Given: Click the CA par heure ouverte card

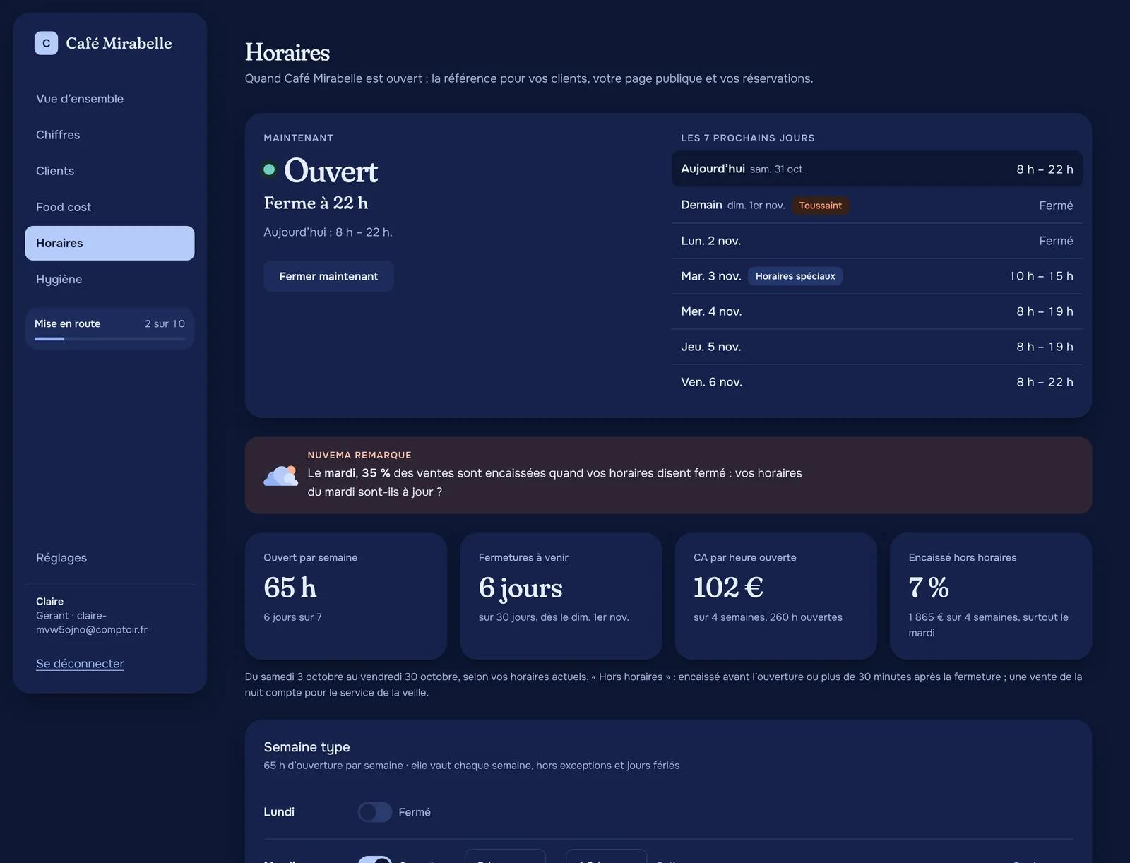Looking at the screenshot, I should [776, 596].
